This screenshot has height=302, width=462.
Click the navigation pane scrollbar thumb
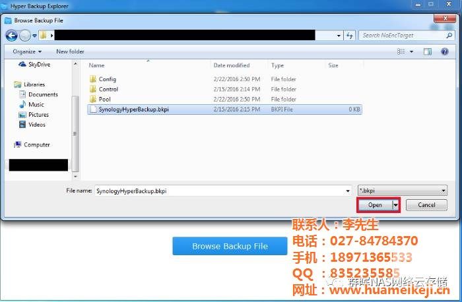click(75, 134)
